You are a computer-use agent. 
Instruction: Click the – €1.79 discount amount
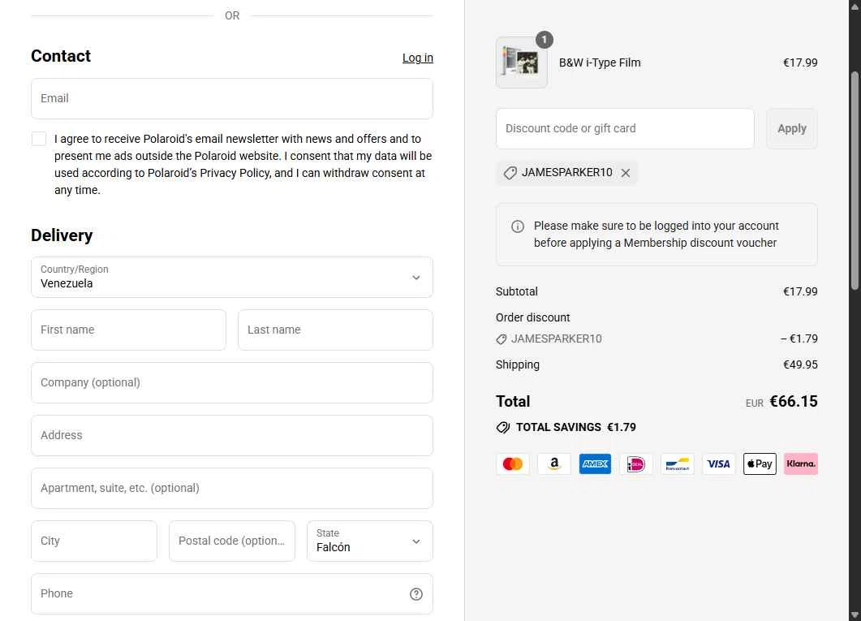[799, 339]
